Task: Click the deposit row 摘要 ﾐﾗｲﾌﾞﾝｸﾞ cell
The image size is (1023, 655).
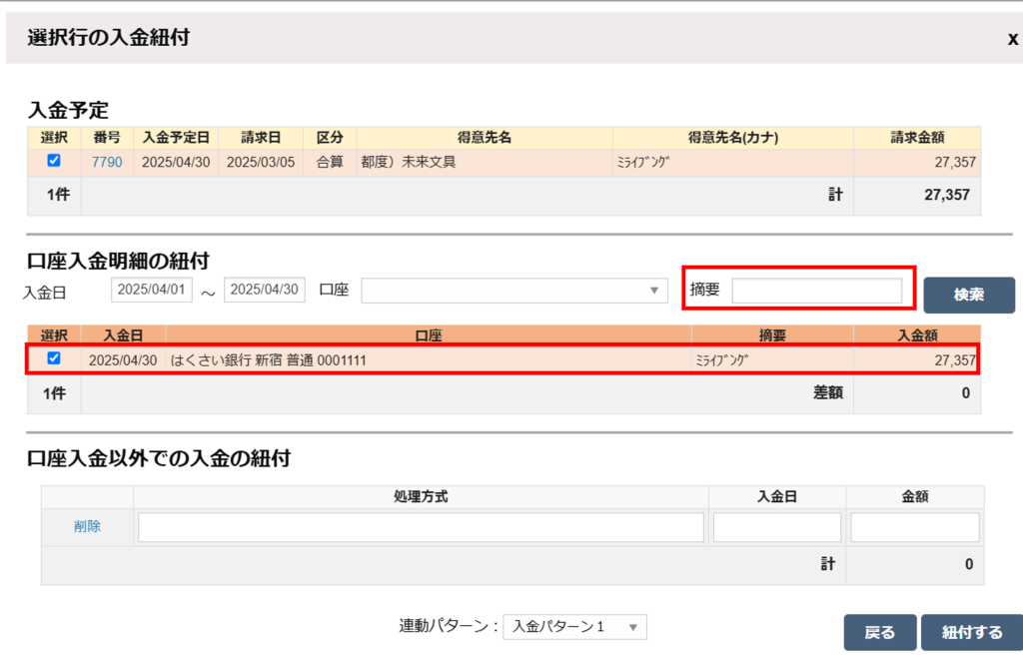Action: (772, 360)
